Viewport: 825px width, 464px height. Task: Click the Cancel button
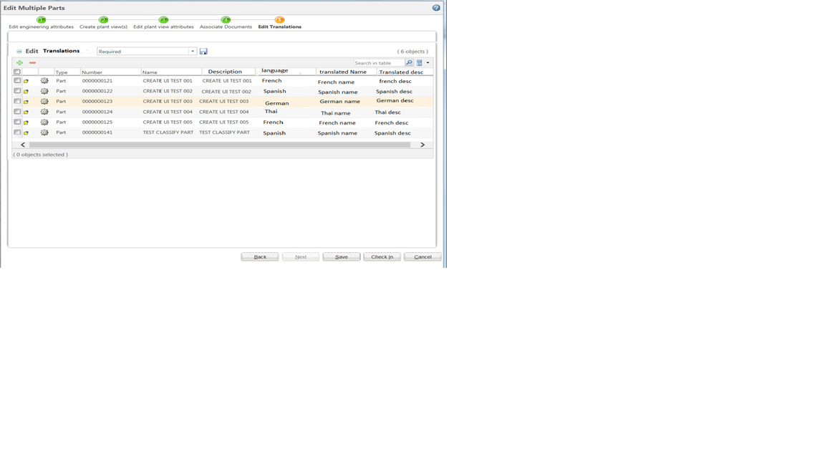tap(423, 257)
